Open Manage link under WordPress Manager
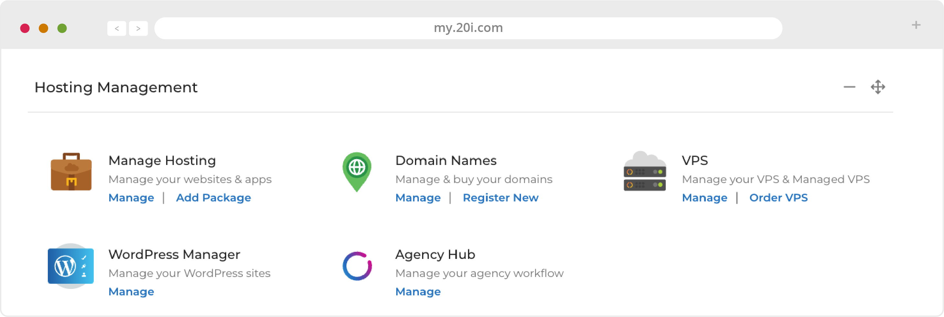 pyautogui.click(x=131, y=292)
